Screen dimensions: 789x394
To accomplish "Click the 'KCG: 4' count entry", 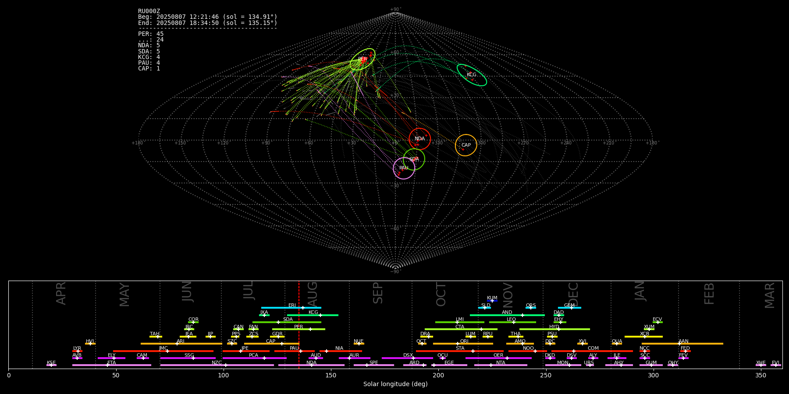I will [x=149, y=57].
